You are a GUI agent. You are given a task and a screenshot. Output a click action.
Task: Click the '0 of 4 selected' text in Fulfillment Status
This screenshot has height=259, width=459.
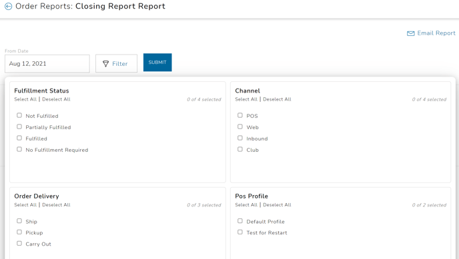click(204, 100)
